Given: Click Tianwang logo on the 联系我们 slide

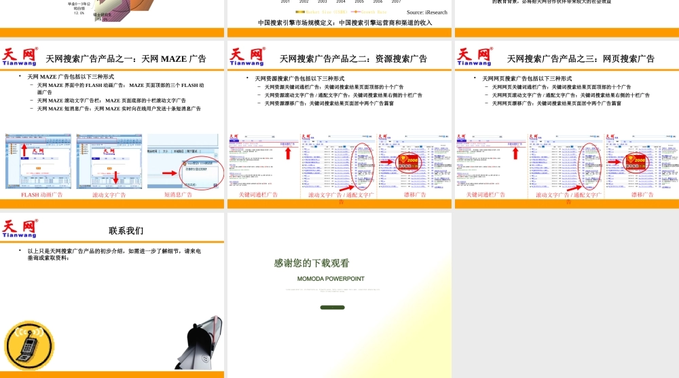Looking at the screenshot, I should click(x=20, y=228).
